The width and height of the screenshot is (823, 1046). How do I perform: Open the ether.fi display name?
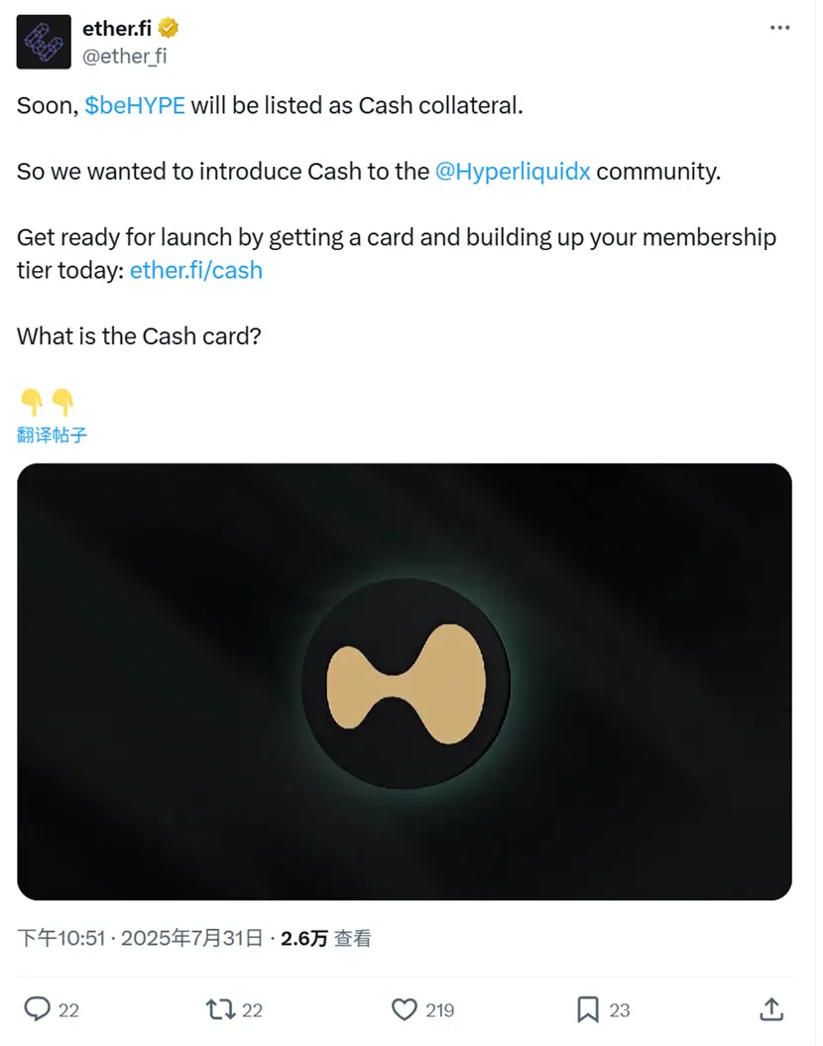click(117, 28)
